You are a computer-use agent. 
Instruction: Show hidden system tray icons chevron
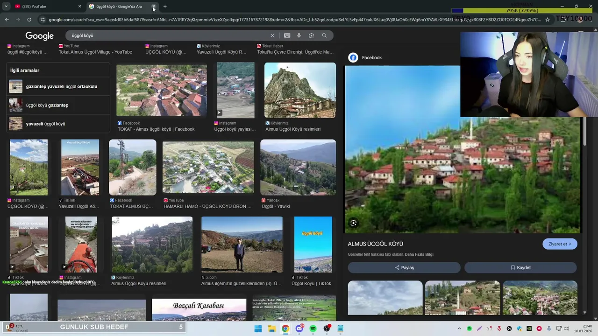(x=459, y=329)
